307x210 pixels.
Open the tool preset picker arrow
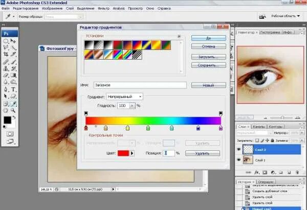pos(13,17)
